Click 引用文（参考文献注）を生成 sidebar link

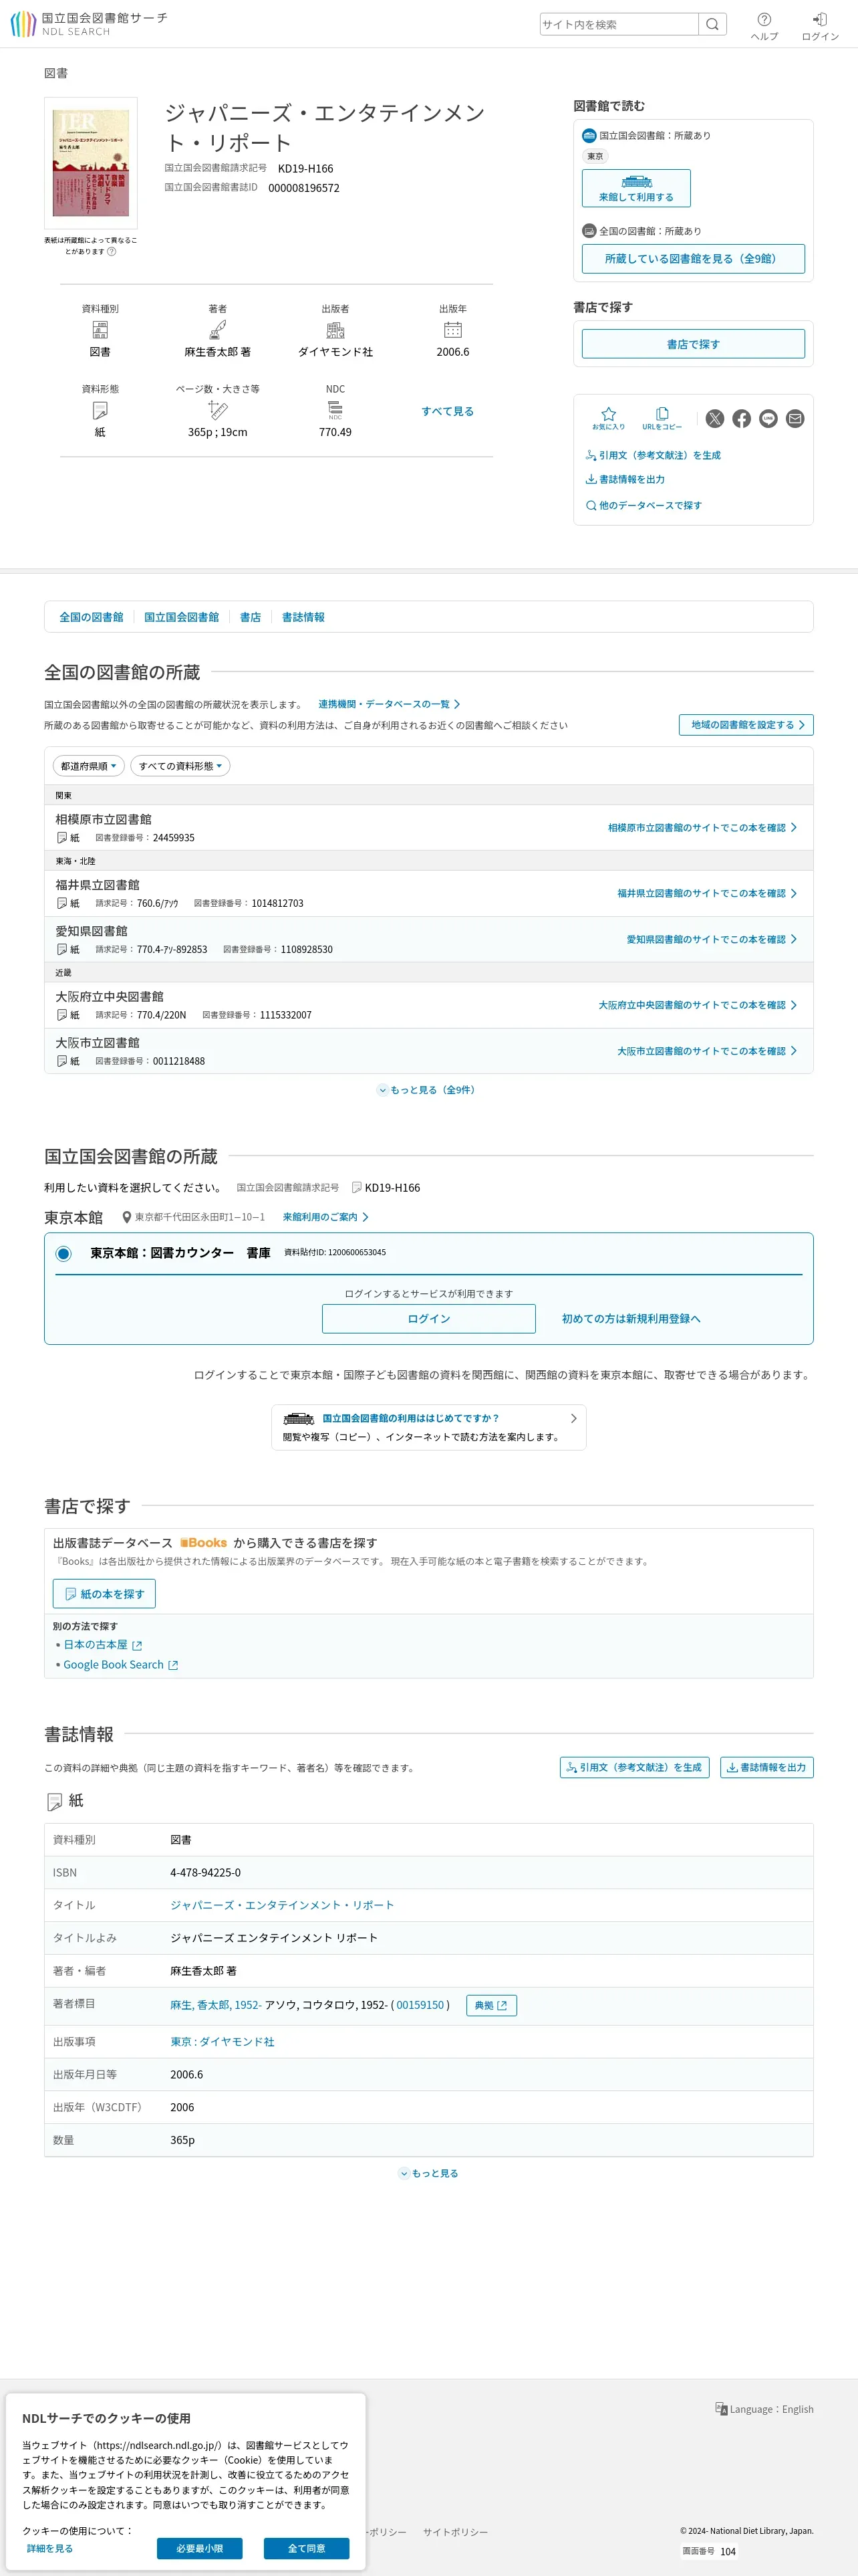pyautogui.click(x=654, y=455)
